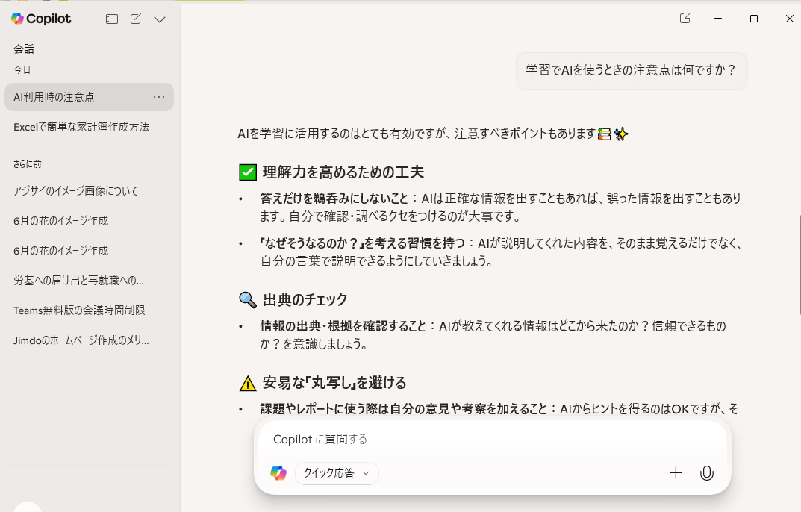Screen dimensions: 801x512
Task: Click the さらに前 group label
Action: click(27, 164)
